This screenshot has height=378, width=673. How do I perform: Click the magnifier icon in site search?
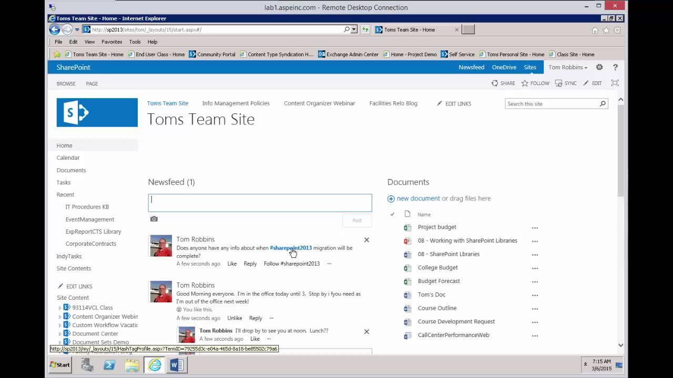tap(603, 104)
